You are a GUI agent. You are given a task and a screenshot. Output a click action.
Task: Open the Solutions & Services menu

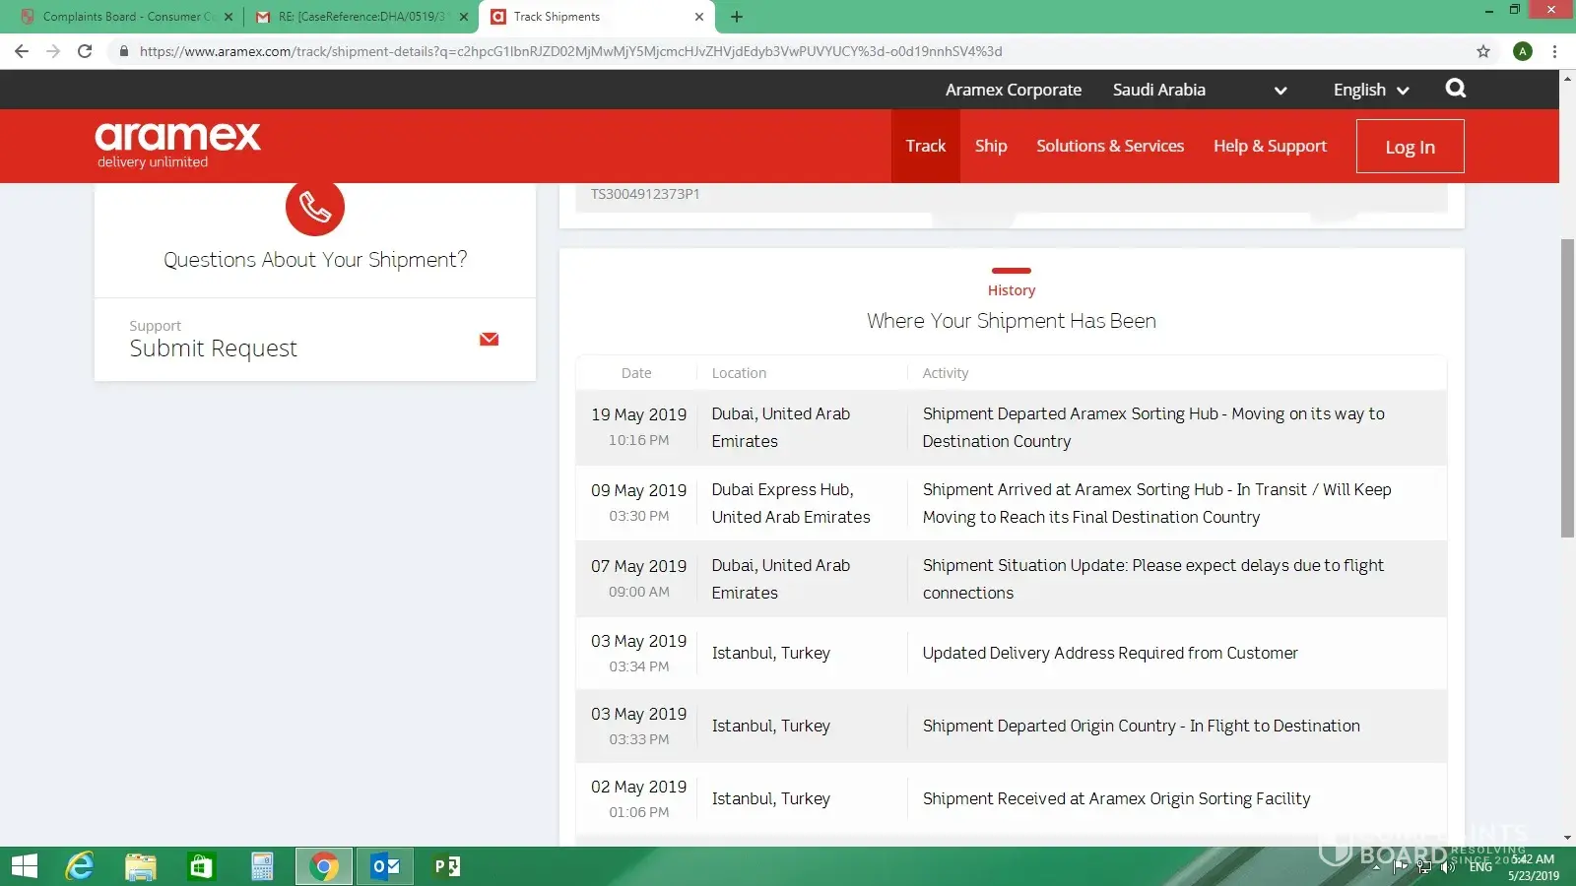pos(1109,146)
